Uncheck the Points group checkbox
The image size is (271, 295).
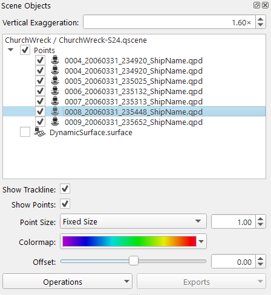point(25,50)
